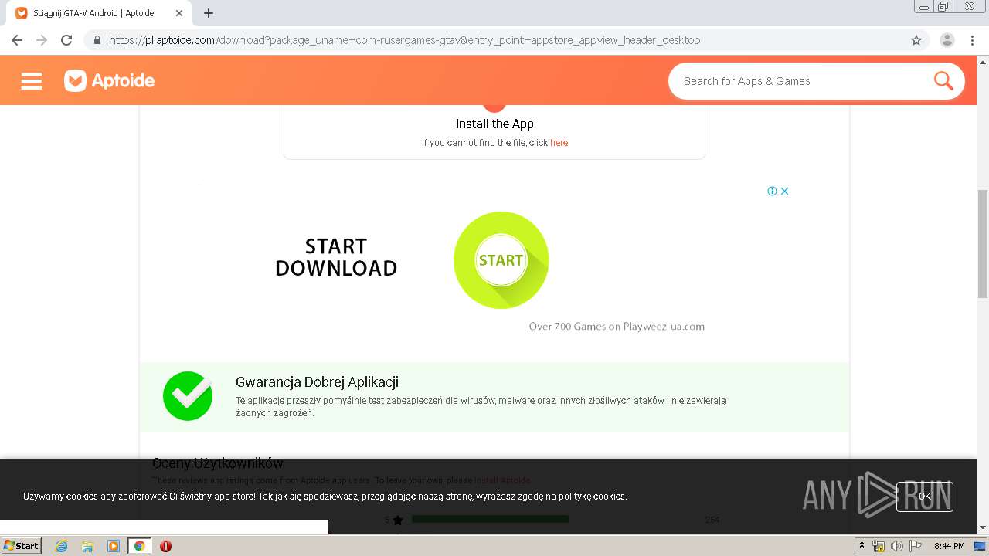Screen dimensions: 989x556
Task: Click the Aptoide logo
Action: pyautogui.click(x=109, y=81)
